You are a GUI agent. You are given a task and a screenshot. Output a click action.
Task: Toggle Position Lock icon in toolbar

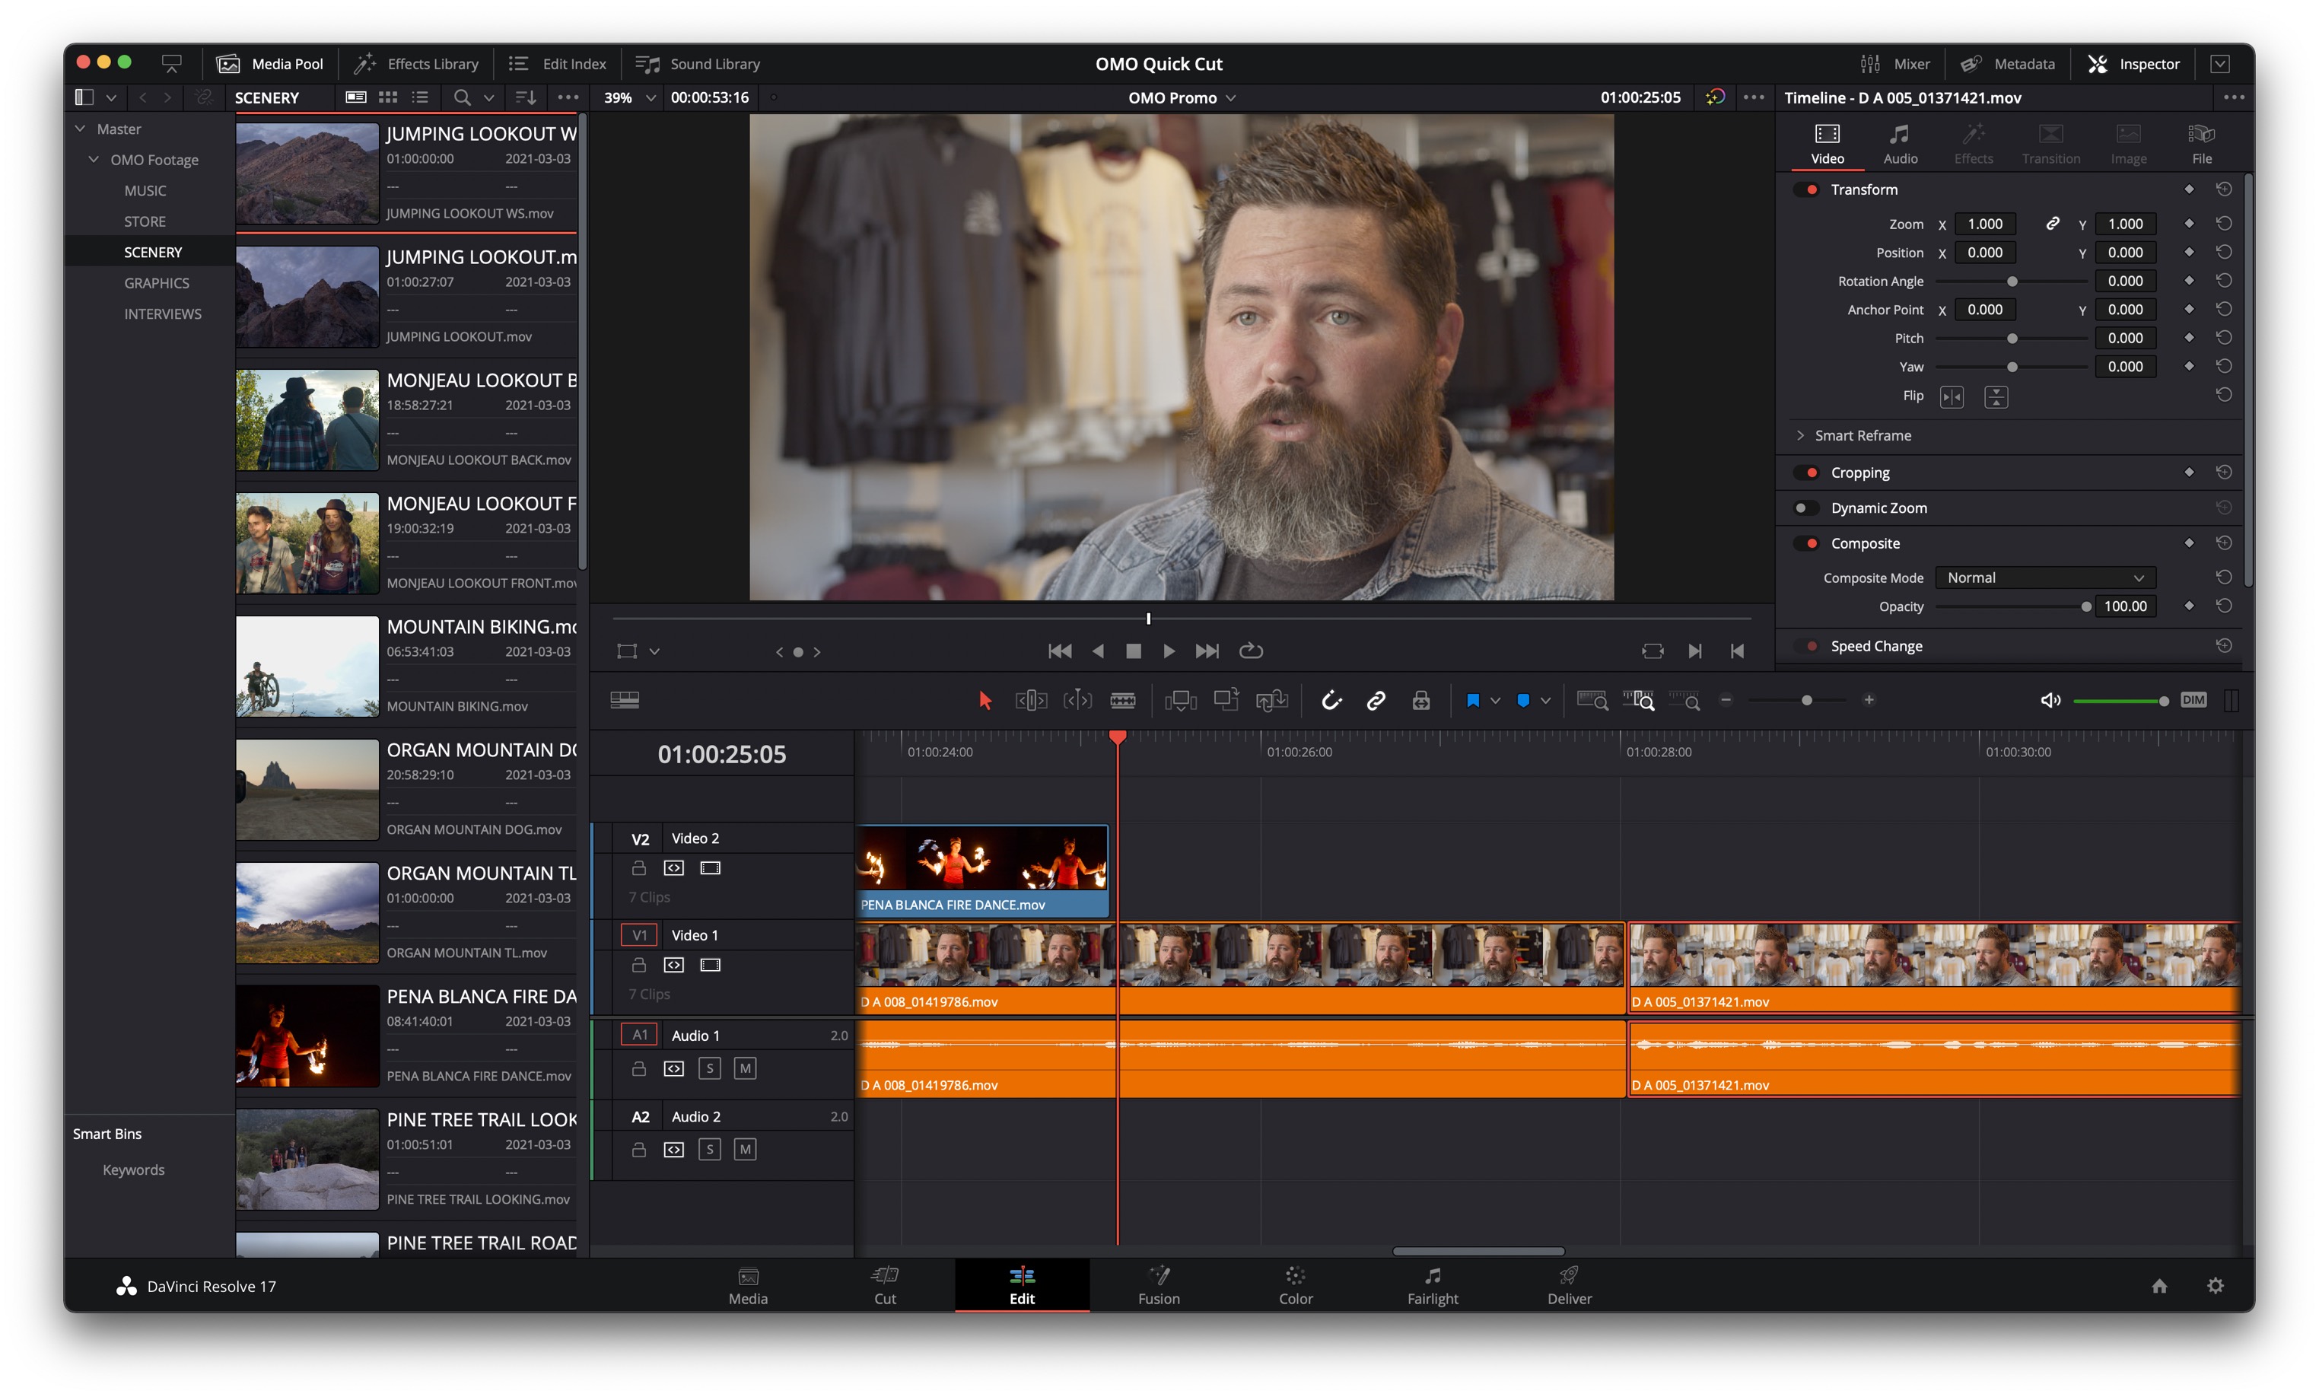click(1421, 700)
